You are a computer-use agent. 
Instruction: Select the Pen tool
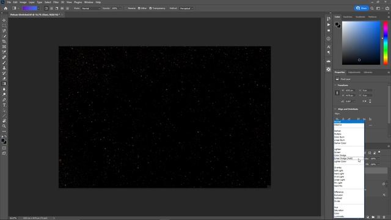[x=4, y=100]
